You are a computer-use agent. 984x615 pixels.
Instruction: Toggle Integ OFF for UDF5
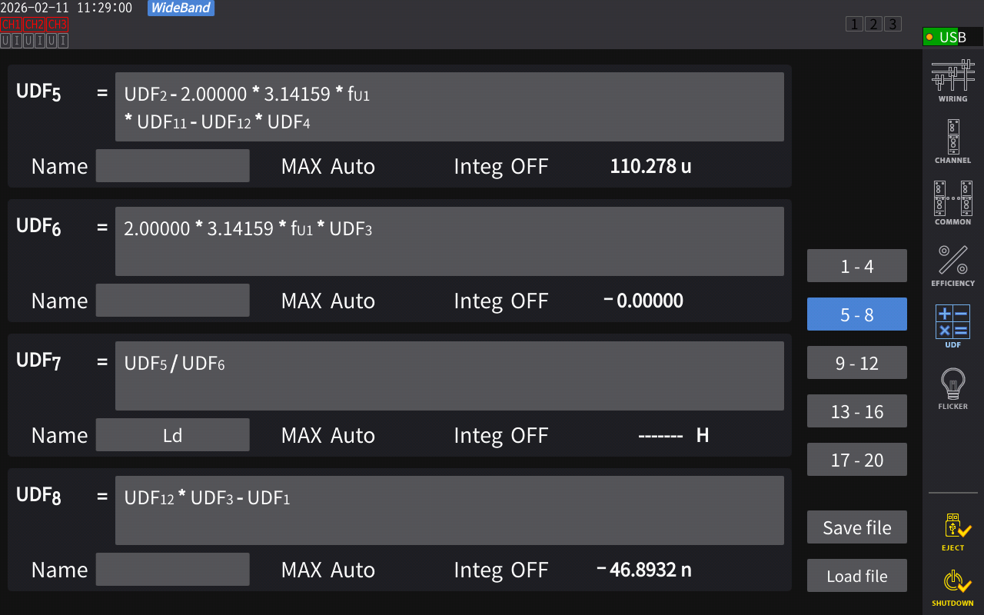tap(500, 166)
